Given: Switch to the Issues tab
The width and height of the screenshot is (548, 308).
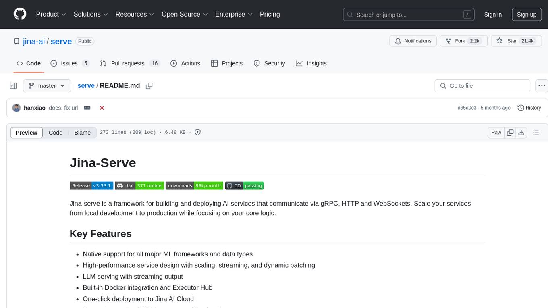Looking at the screenshot, I should pos(70,63).
